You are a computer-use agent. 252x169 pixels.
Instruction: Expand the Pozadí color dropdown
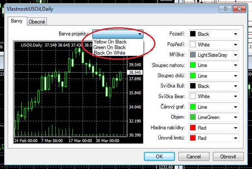(235, 34)
